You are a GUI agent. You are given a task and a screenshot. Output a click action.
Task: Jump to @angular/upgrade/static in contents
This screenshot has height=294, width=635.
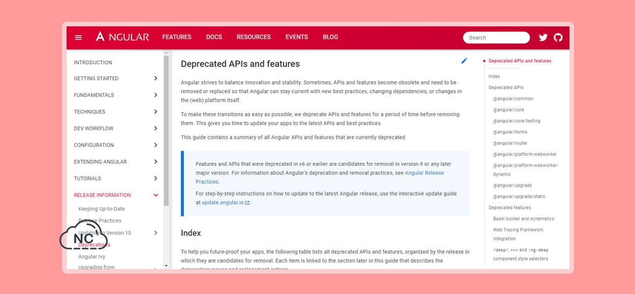[519, 197]
